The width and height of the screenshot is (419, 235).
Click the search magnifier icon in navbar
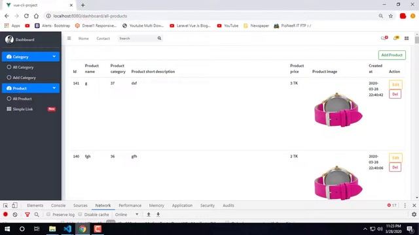coord(159,39)
